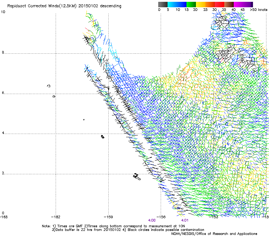The width and height of the screenshot is (269, 236).
Task: Click the red 30-35 knots legend segment
Action: pyautogui.click(x=220, y=4)
